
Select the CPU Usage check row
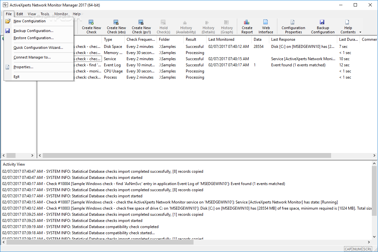click(225, 71)
